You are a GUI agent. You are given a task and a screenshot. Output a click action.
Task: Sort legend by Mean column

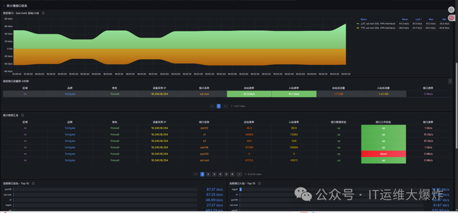(405, 19)
